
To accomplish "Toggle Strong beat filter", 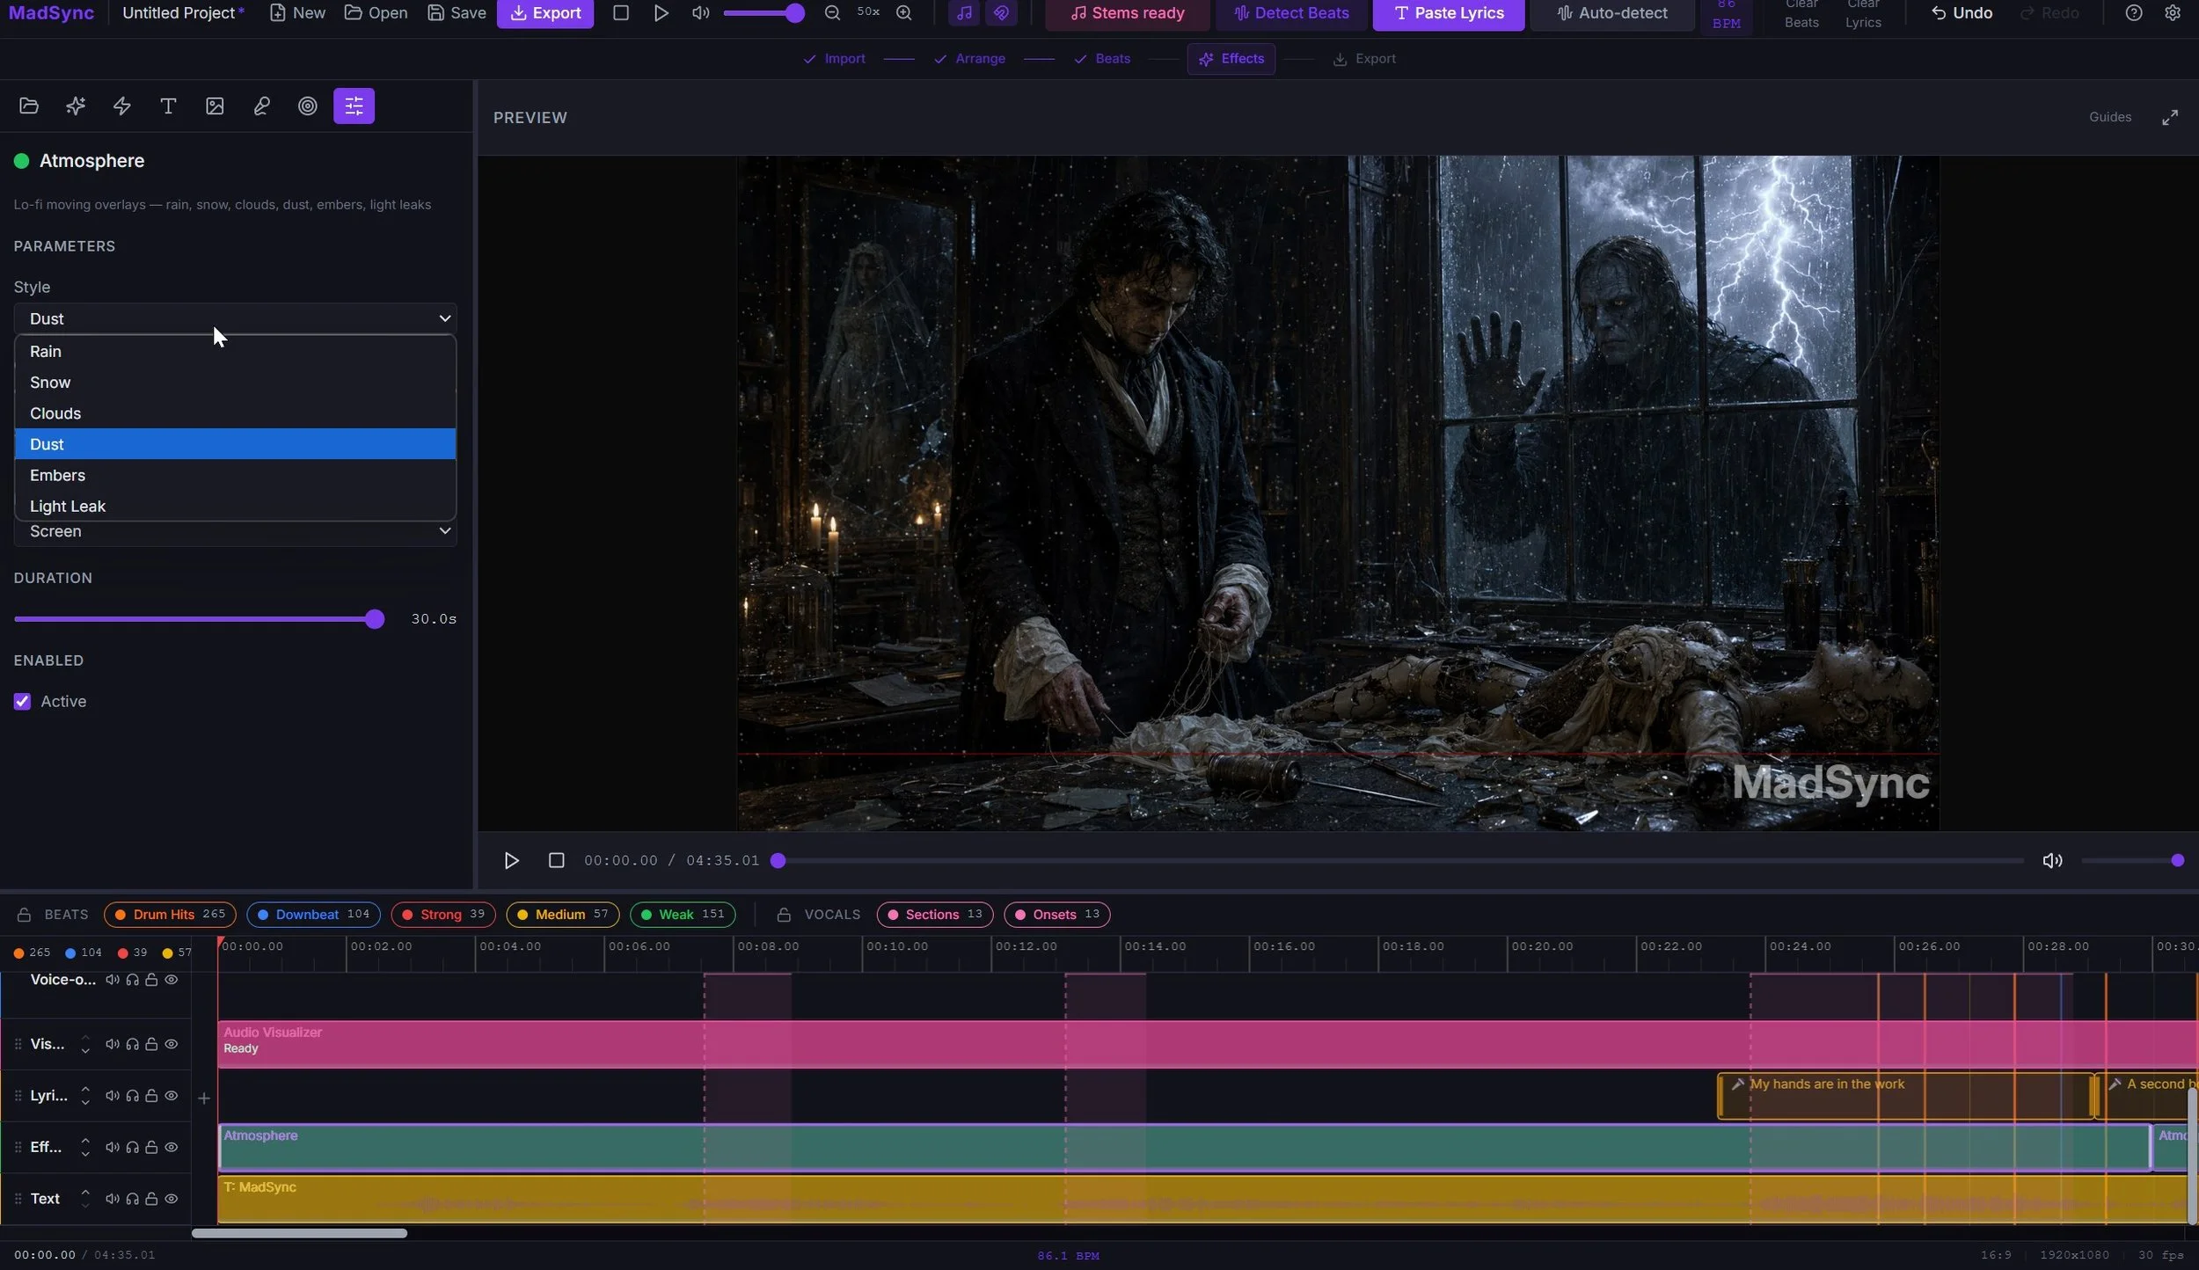I will [x=443, y=915].
